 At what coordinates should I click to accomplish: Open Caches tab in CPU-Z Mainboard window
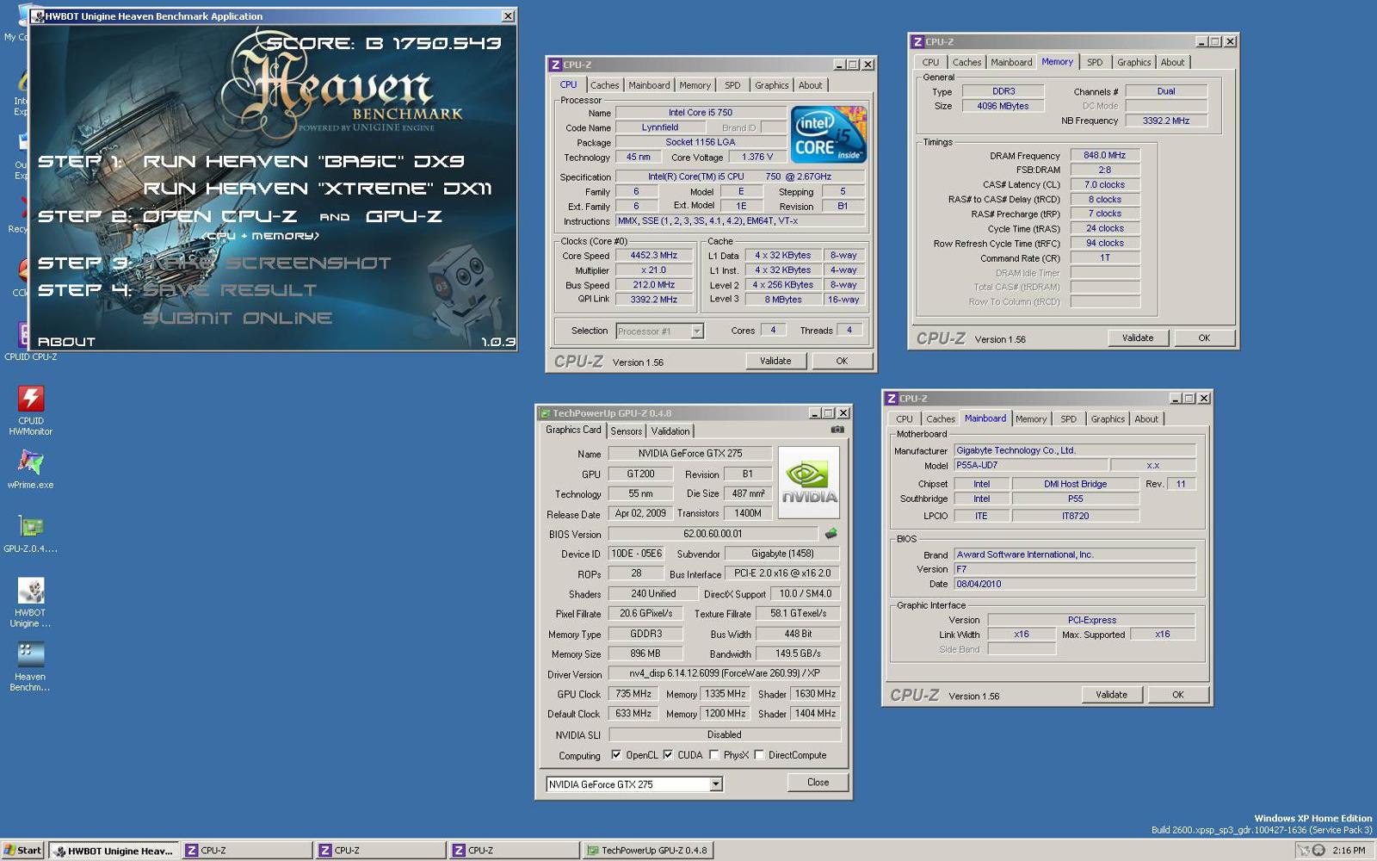941,419
